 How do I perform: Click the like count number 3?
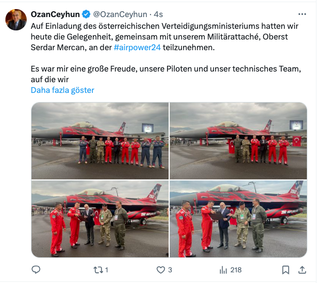click(170, 270)
